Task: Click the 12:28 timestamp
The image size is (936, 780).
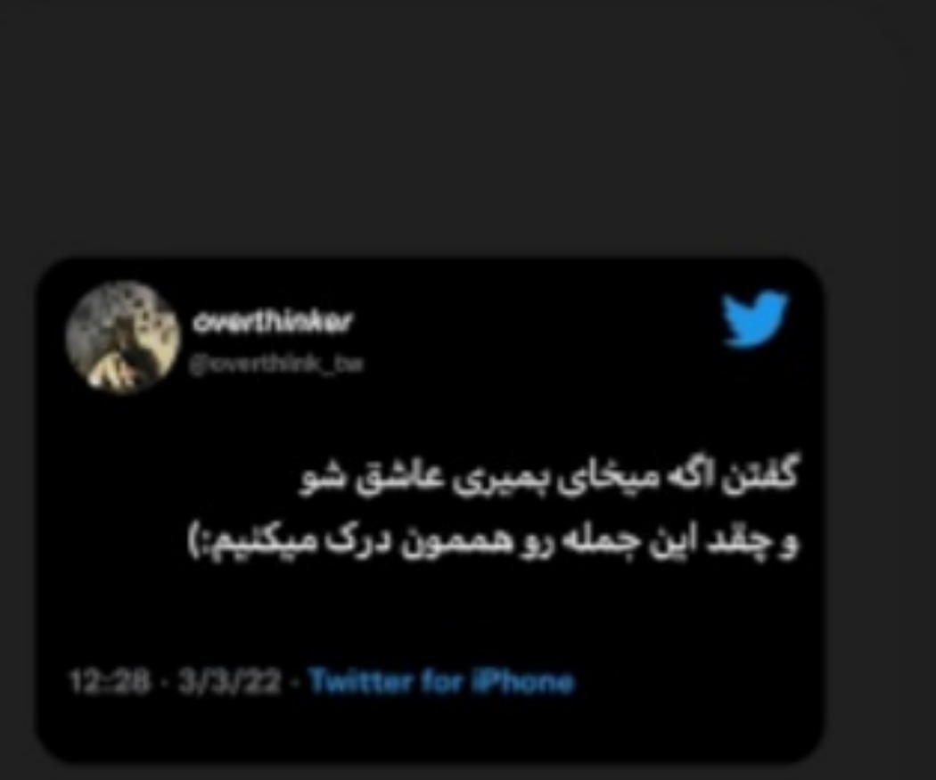Action: [109, 682]
